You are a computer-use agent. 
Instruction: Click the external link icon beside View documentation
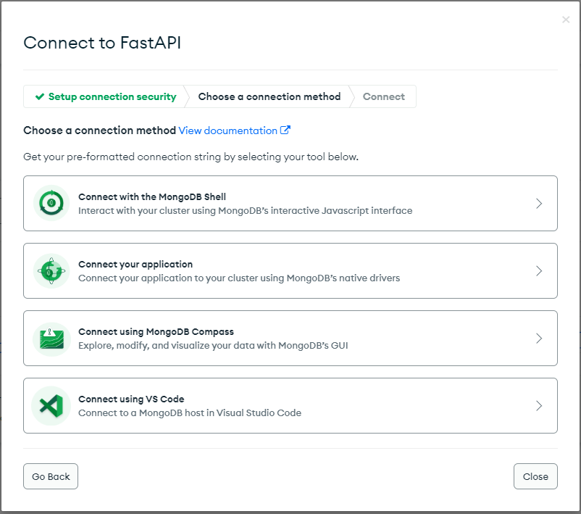pyautogui.click(x=285, y=130)
